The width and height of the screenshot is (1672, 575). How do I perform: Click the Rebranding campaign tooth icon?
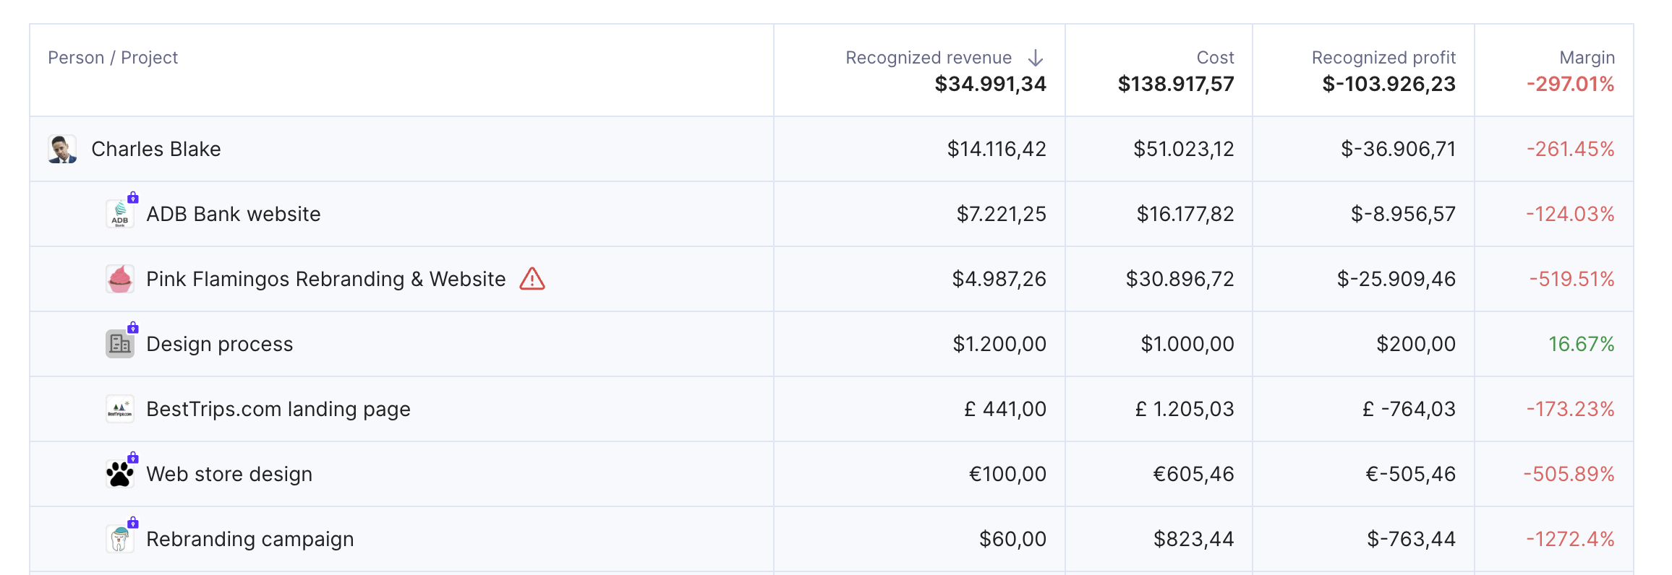tap(120, 539)
